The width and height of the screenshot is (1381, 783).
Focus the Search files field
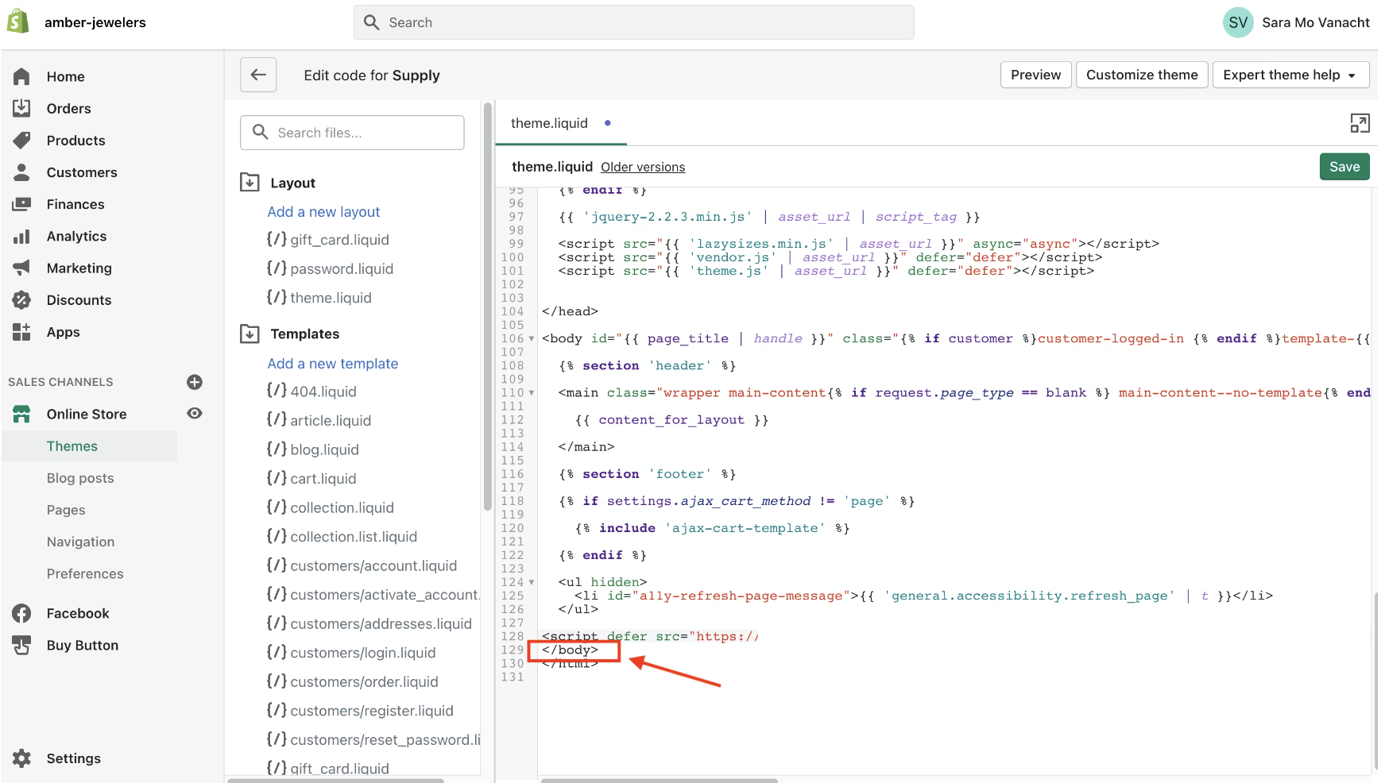click(x=352, y=133)
